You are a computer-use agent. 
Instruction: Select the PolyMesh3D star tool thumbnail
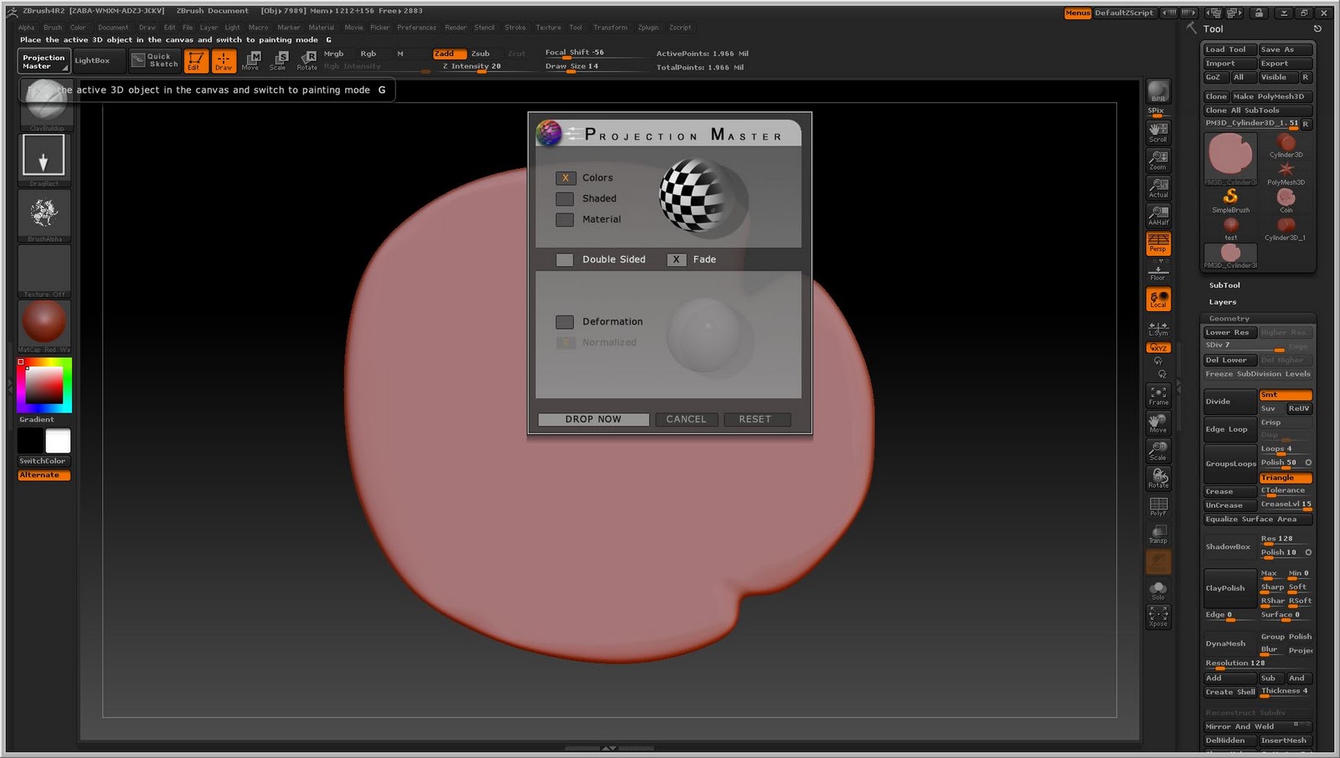(1286, 172)
